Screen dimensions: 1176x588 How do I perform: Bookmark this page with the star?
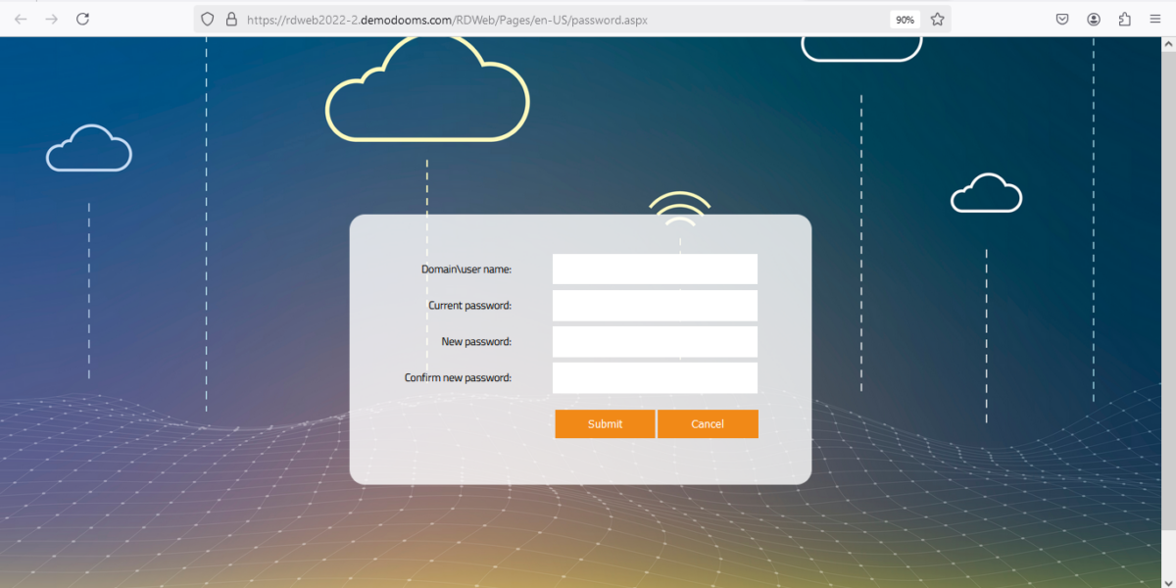[937, 19]
